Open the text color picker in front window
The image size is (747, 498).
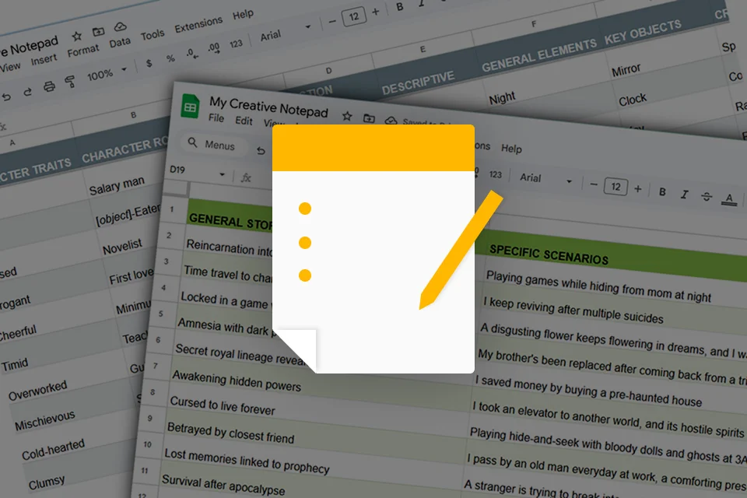tap(729, 199)
